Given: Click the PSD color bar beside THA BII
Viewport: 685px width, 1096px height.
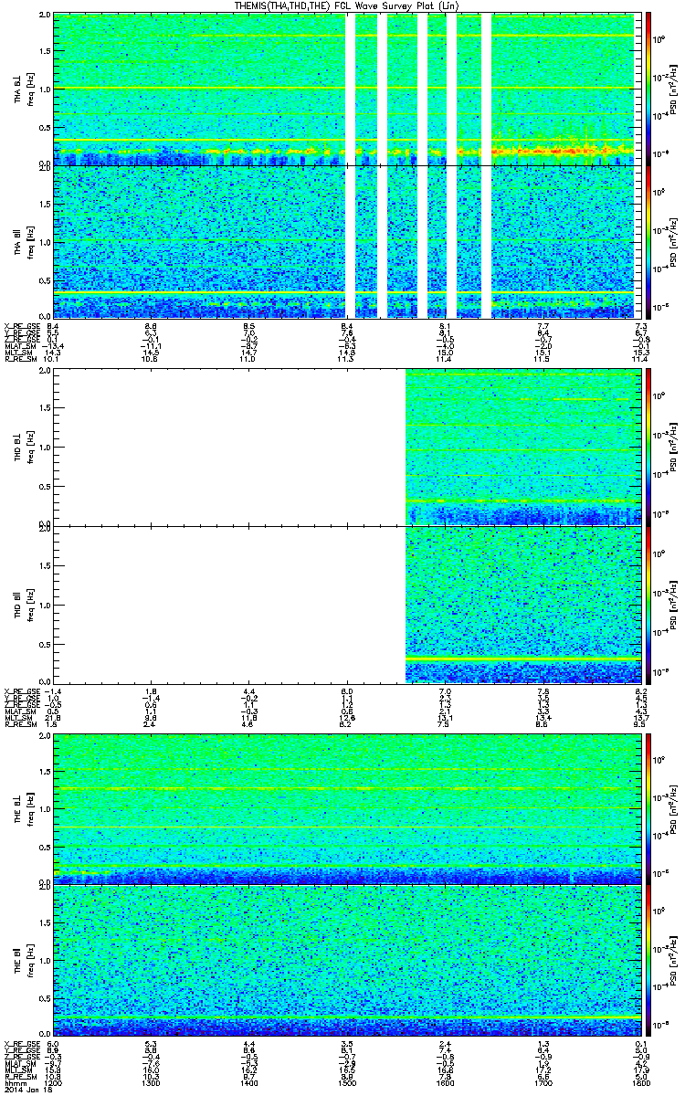Looking at the screenshot, I should tap(649, 241).
